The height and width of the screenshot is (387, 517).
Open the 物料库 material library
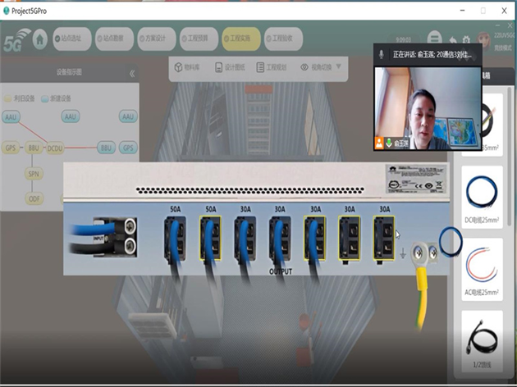[x=189, y=67]
